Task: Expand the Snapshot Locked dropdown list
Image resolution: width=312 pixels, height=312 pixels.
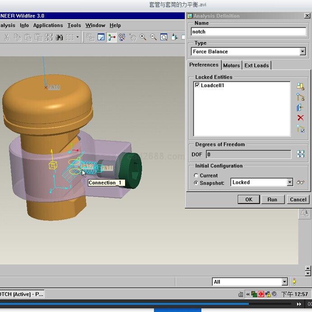Action: [289, 182]
